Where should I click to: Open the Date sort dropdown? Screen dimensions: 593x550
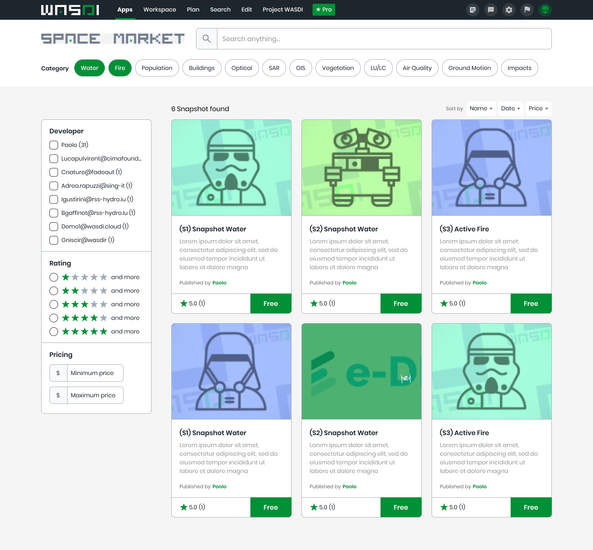[x=510, y=109]
